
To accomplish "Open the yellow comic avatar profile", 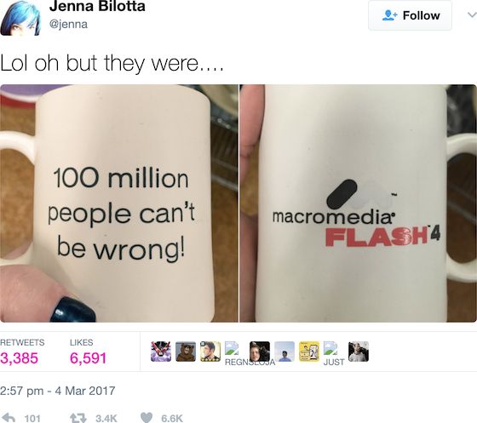I will tap(309, 352).
